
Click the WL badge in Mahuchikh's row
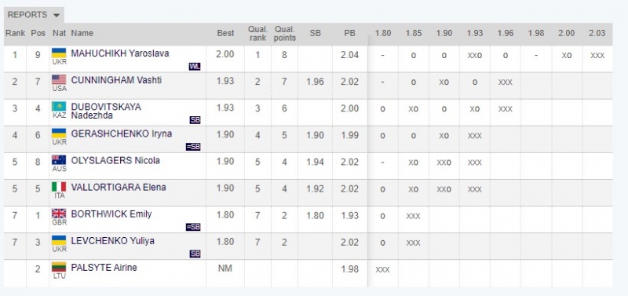[195, 67]
